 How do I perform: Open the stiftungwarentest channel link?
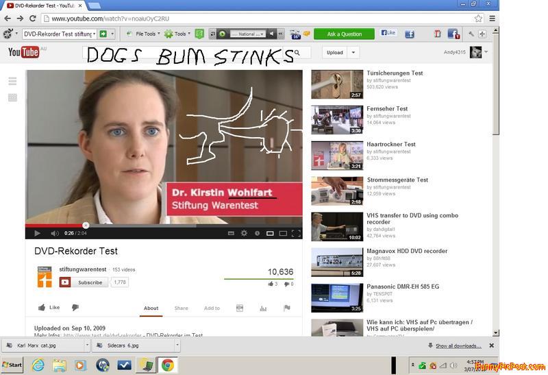coord(82,269)
